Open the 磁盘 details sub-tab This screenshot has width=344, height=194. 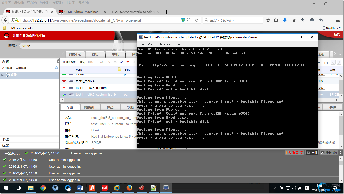[110, 107]
